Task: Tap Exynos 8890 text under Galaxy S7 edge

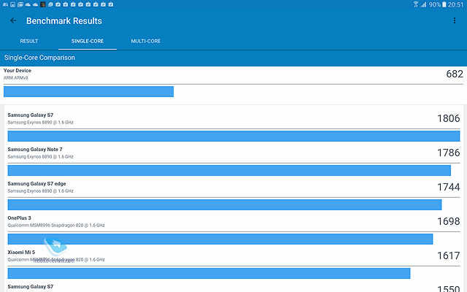Action: click(x=41, y=191)
